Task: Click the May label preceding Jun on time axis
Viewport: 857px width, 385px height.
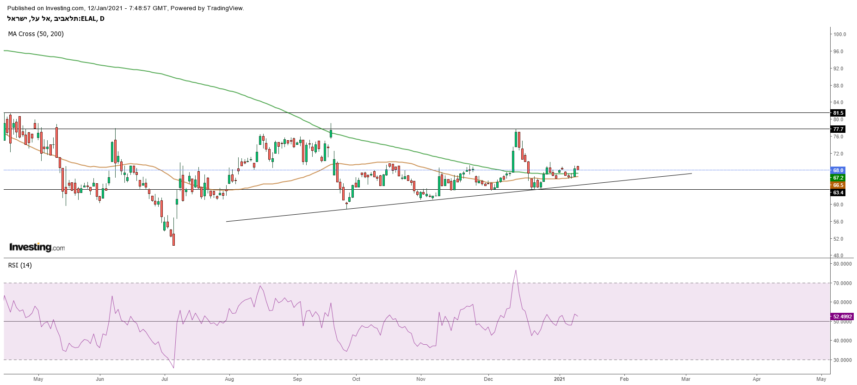Action: click(x=38, y=379)
